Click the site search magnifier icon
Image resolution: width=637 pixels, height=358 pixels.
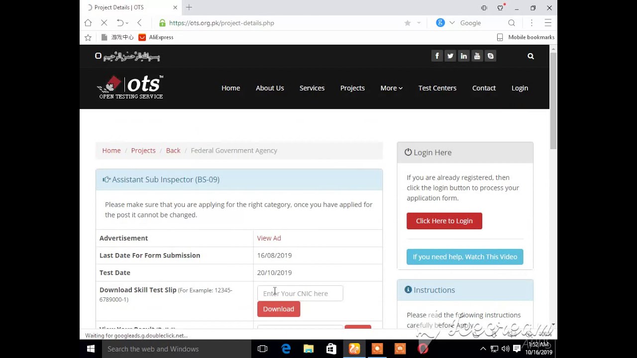click(x=531, y=56)
